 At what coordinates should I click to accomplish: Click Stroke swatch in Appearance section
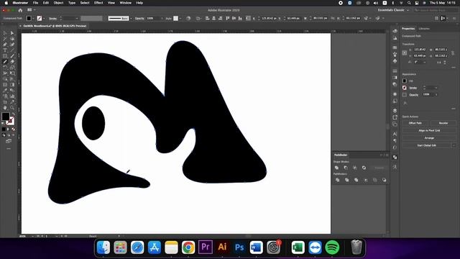point(405,88)
